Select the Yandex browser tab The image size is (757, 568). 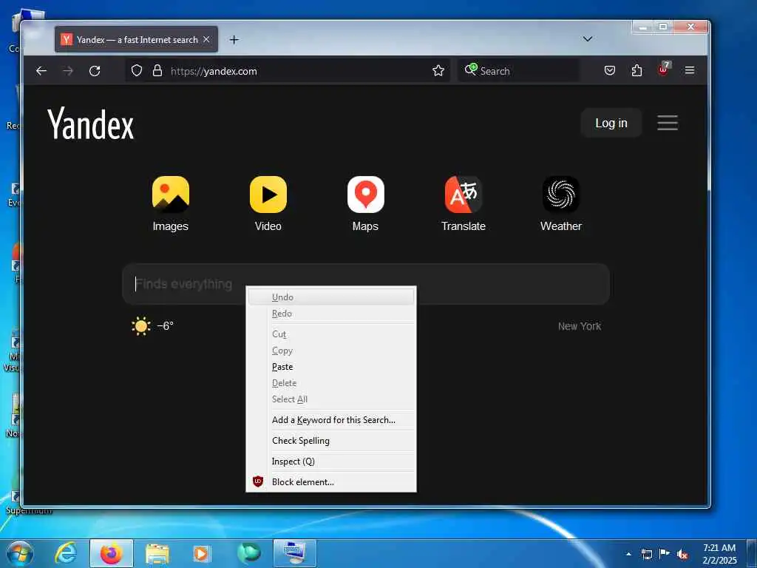click(136, 39)
